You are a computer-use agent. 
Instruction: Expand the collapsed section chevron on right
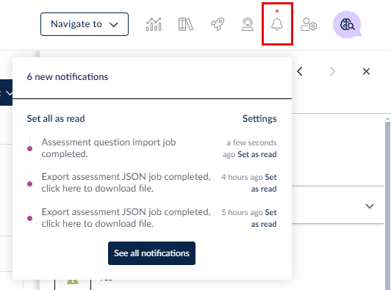click(369, 206)
